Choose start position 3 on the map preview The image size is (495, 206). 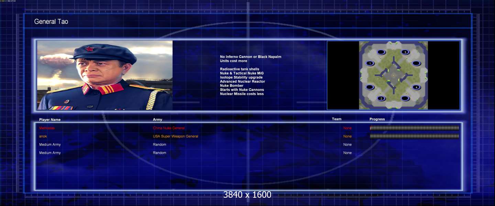pyautogui.click(x=405, y=52)
